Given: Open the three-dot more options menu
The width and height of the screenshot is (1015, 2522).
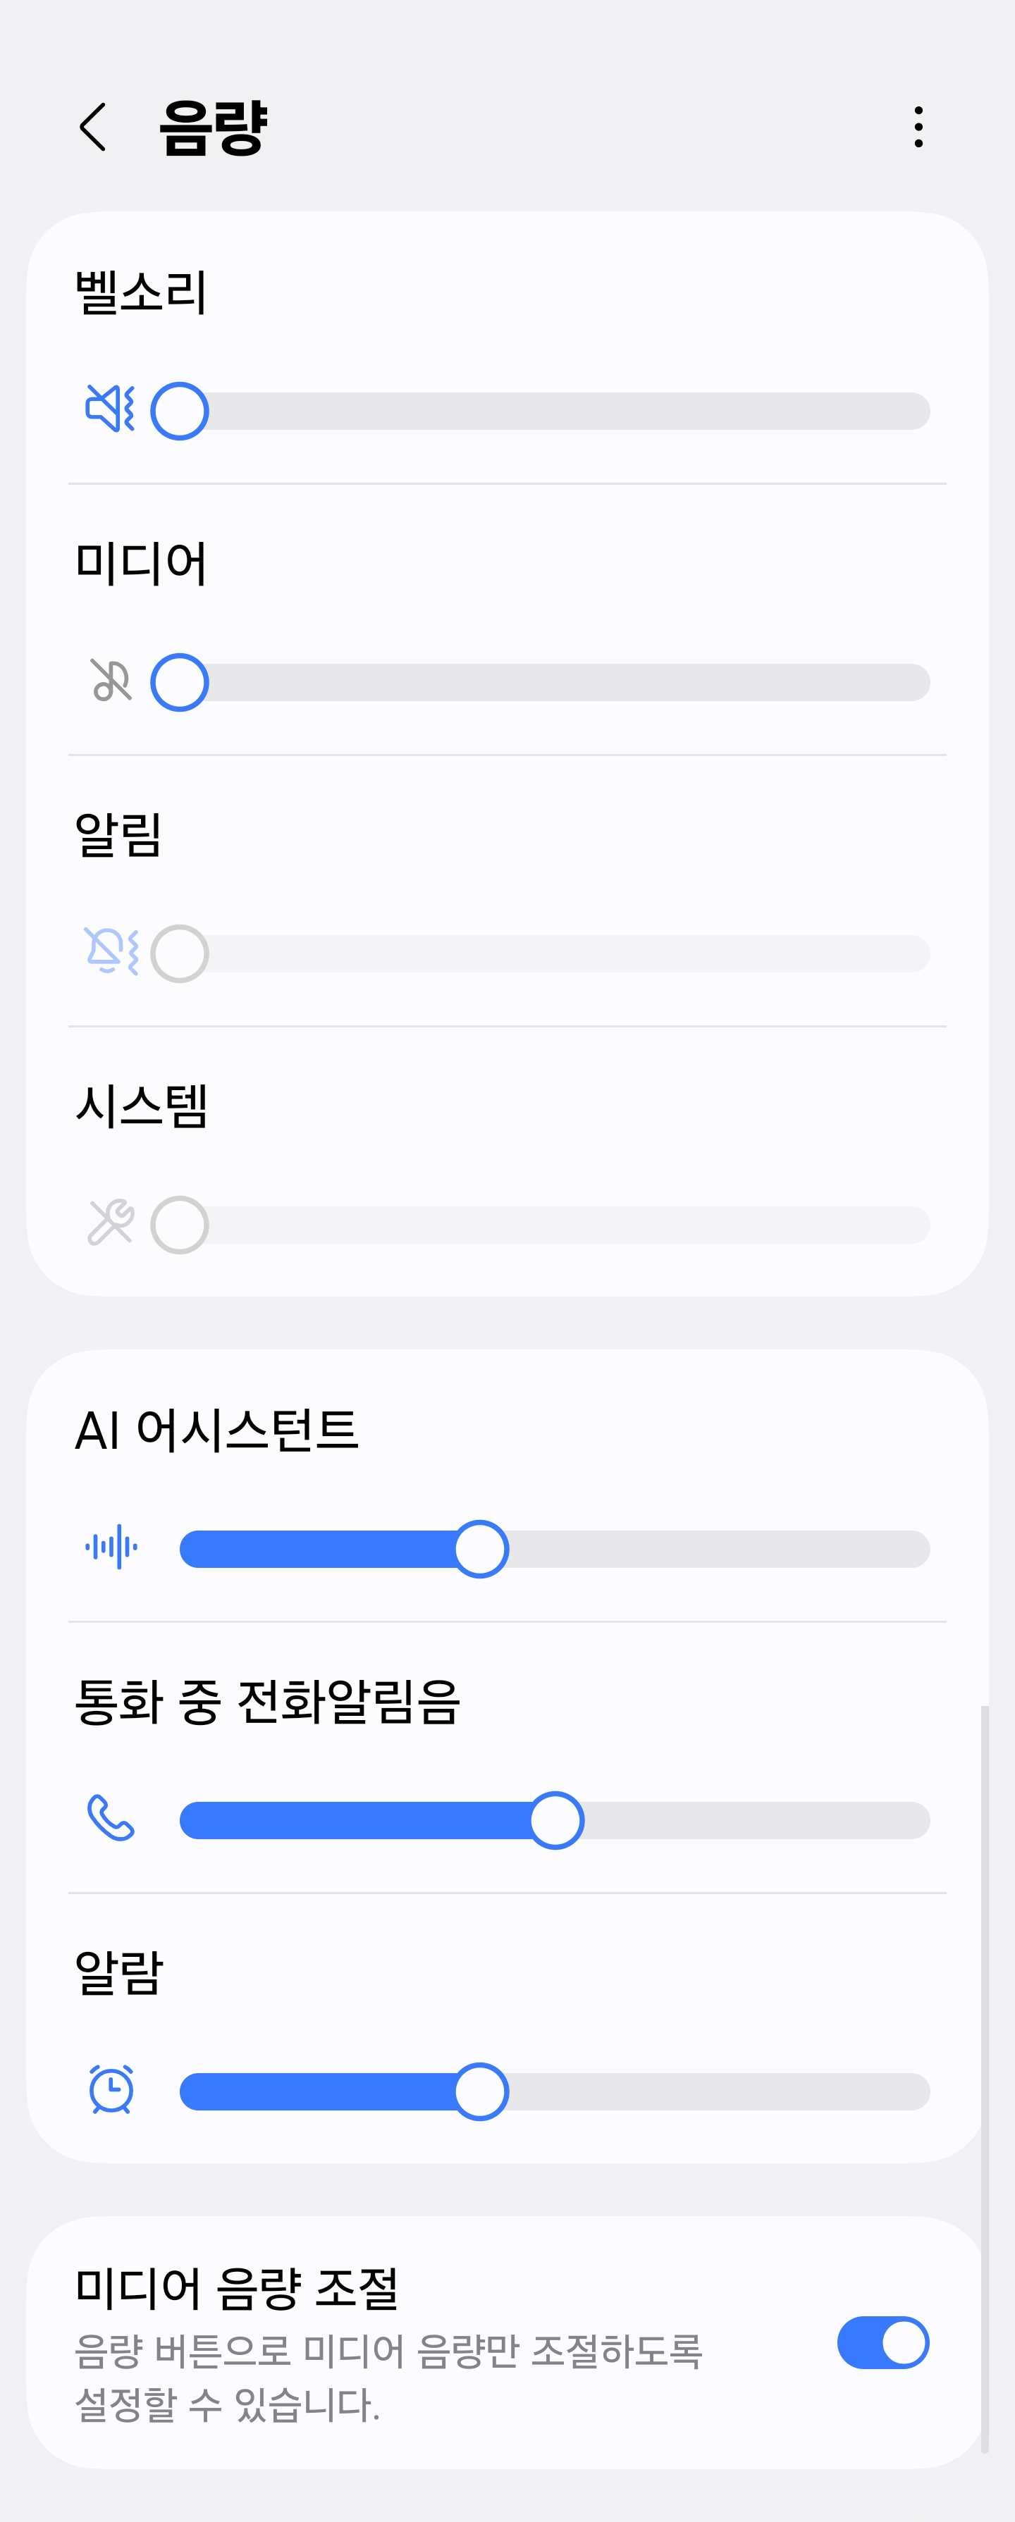Looking at the screenshot, I should point(918,128).
